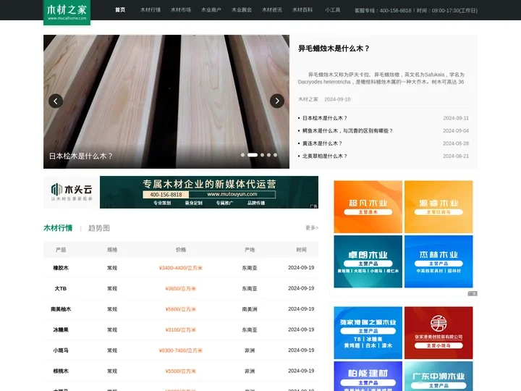521x391 pixels.
Task: Open 木材百科 navigation item
Action: (302, 10)
